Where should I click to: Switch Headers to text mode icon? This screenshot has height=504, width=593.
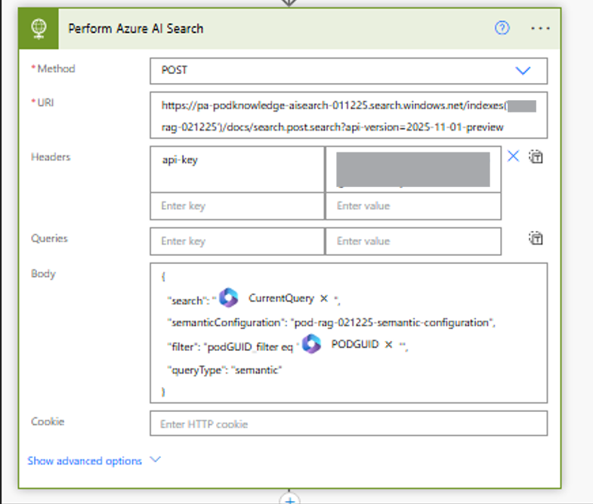click(536, 157)
